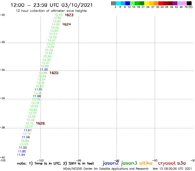The height and width of the screenshot is (171, 195).
Task: Click the gray legend color swatch
Action: point(114,3)
